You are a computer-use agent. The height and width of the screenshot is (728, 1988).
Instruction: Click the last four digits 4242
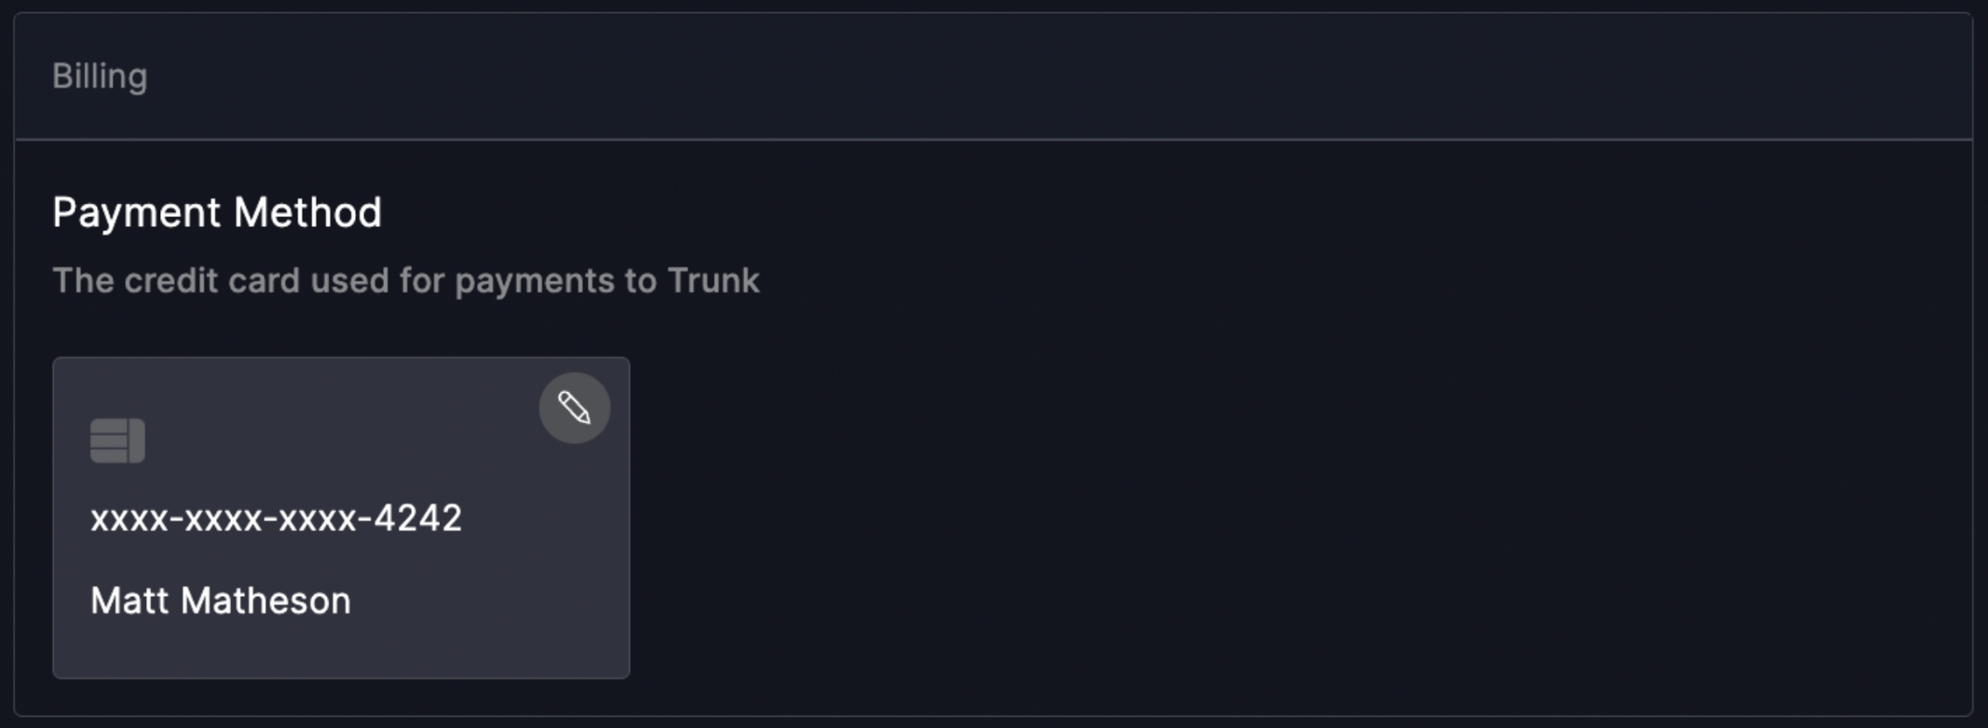417,518
